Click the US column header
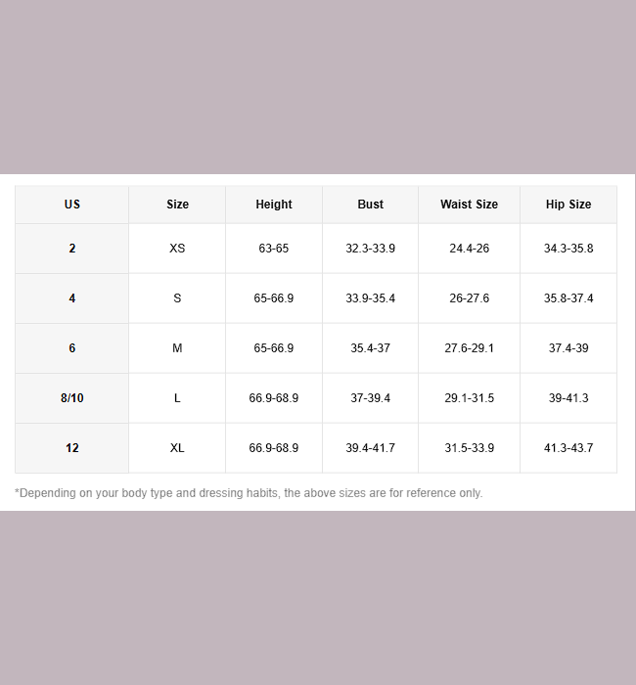Screen dimensions: 636x685 (72, 205)
